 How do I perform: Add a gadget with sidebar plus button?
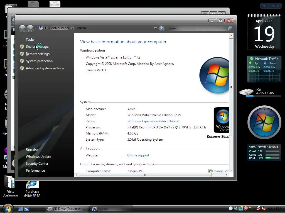(264, 6)
